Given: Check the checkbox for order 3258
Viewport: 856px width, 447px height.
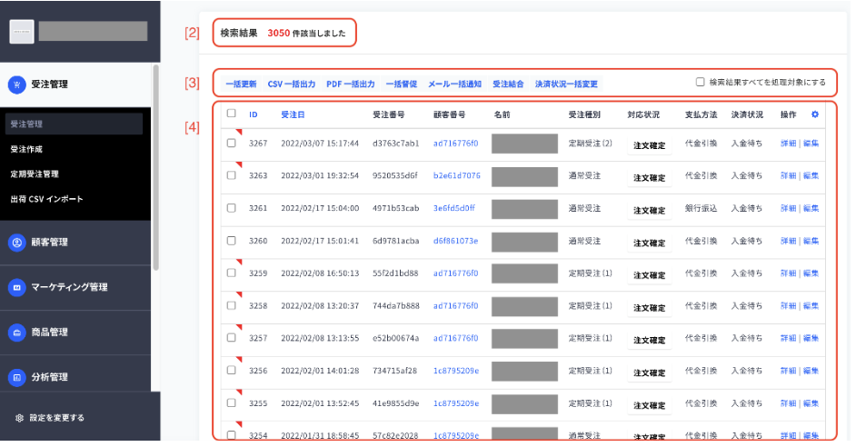Looking at the screenshot, I should pos(232,305).
